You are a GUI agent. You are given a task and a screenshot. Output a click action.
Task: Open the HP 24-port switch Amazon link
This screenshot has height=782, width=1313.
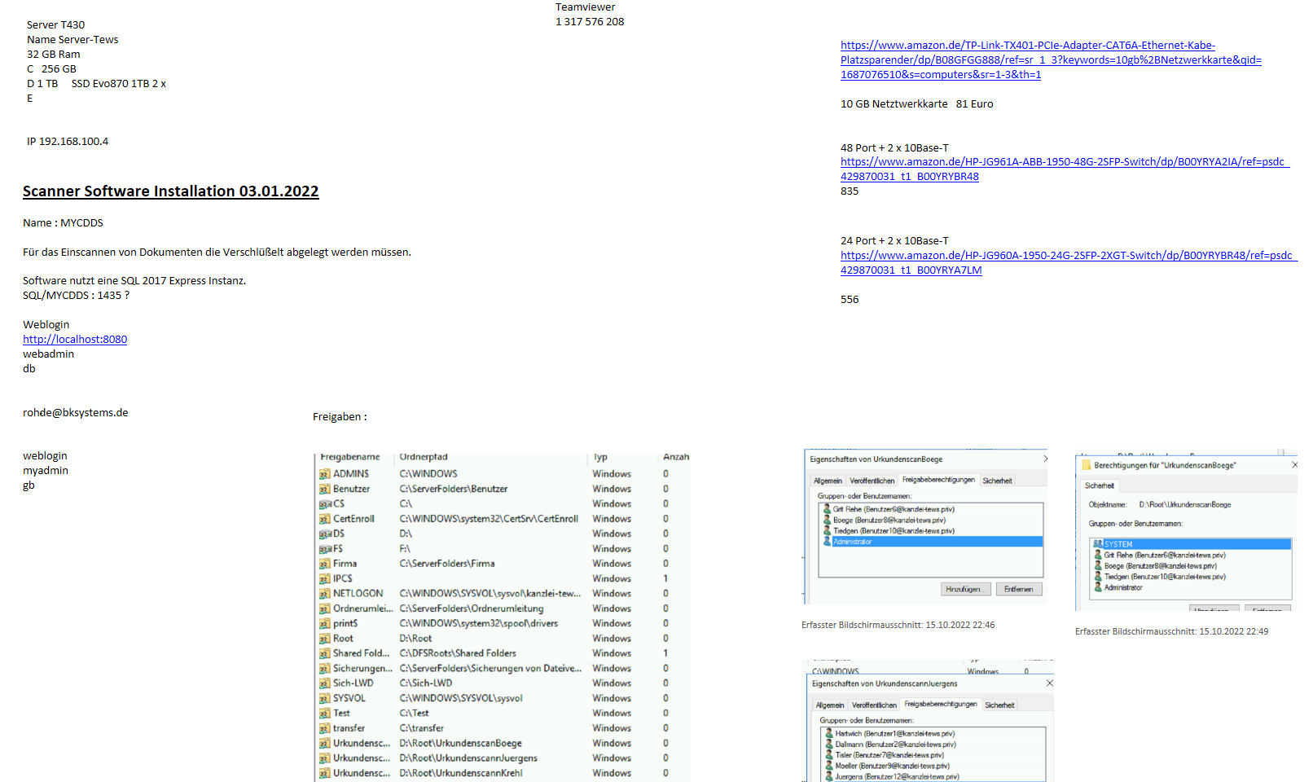pos(1065,256)
